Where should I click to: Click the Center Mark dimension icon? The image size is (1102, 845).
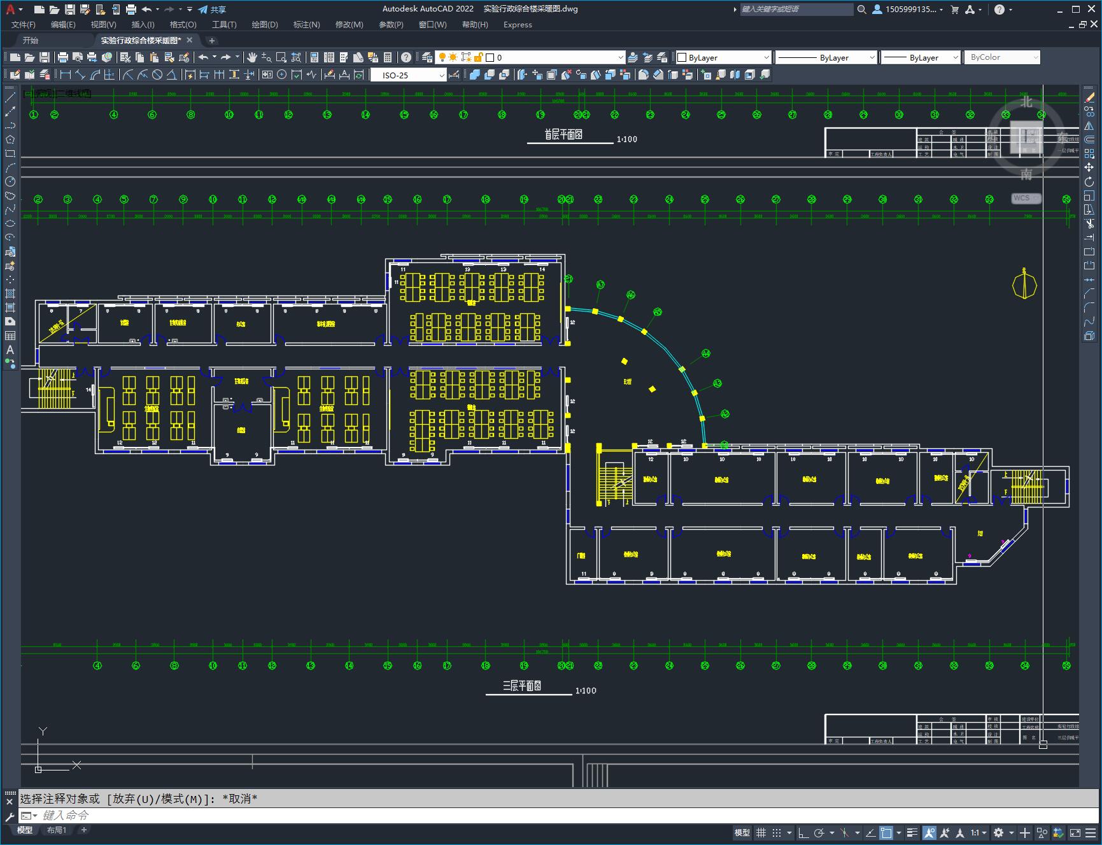pos(282,75)
